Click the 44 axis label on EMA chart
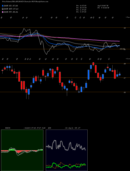 [125, 28]
